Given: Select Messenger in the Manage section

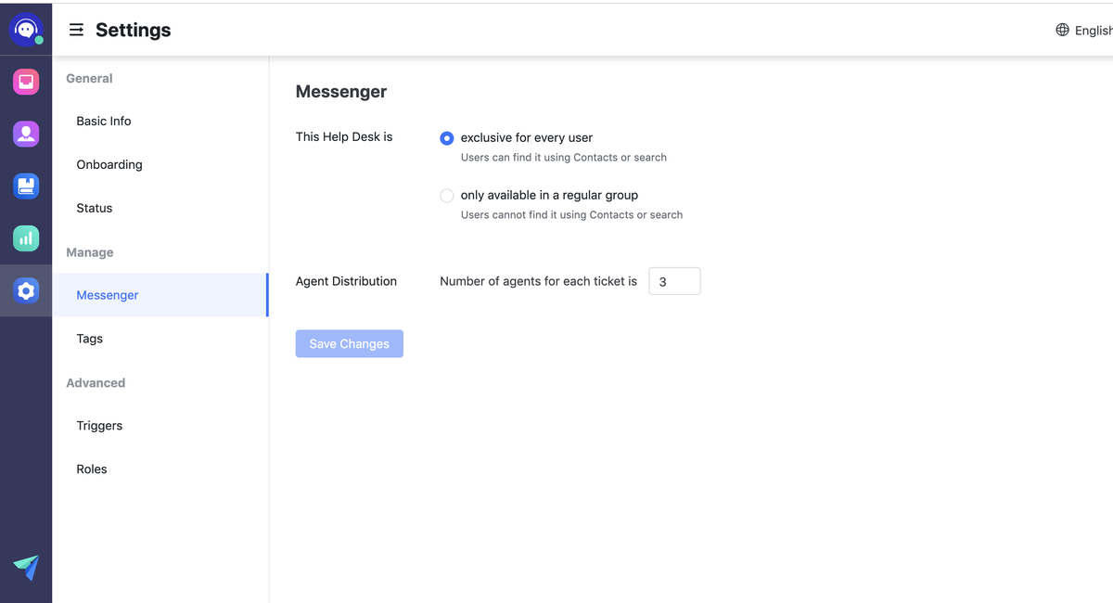Looking at the screenshot, I should tap(108, 295).
